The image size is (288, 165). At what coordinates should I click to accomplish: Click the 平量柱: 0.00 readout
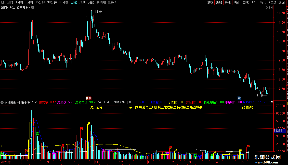[233, 103]
